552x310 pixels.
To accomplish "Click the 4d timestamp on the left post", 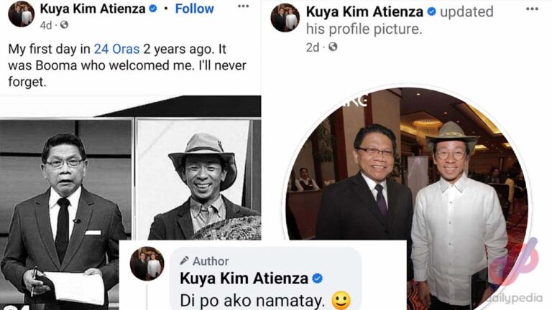I will 46,25.
